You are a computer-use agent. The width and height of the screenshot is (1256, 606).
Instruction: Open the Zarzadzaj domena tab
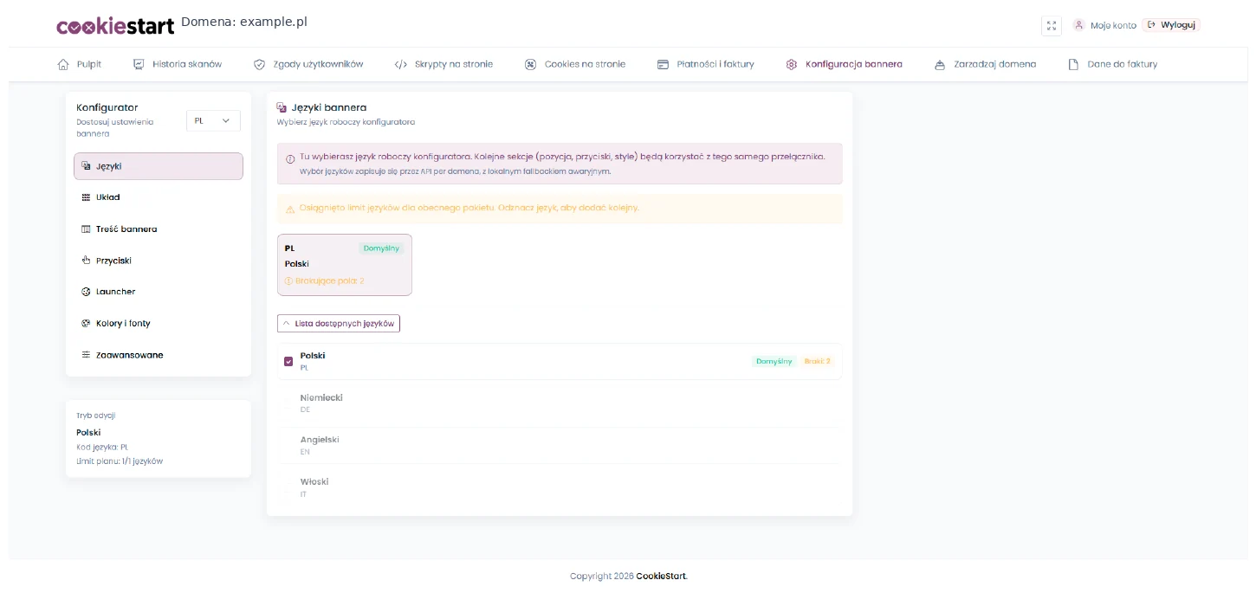pyautogui.click(x=985, y=64)
